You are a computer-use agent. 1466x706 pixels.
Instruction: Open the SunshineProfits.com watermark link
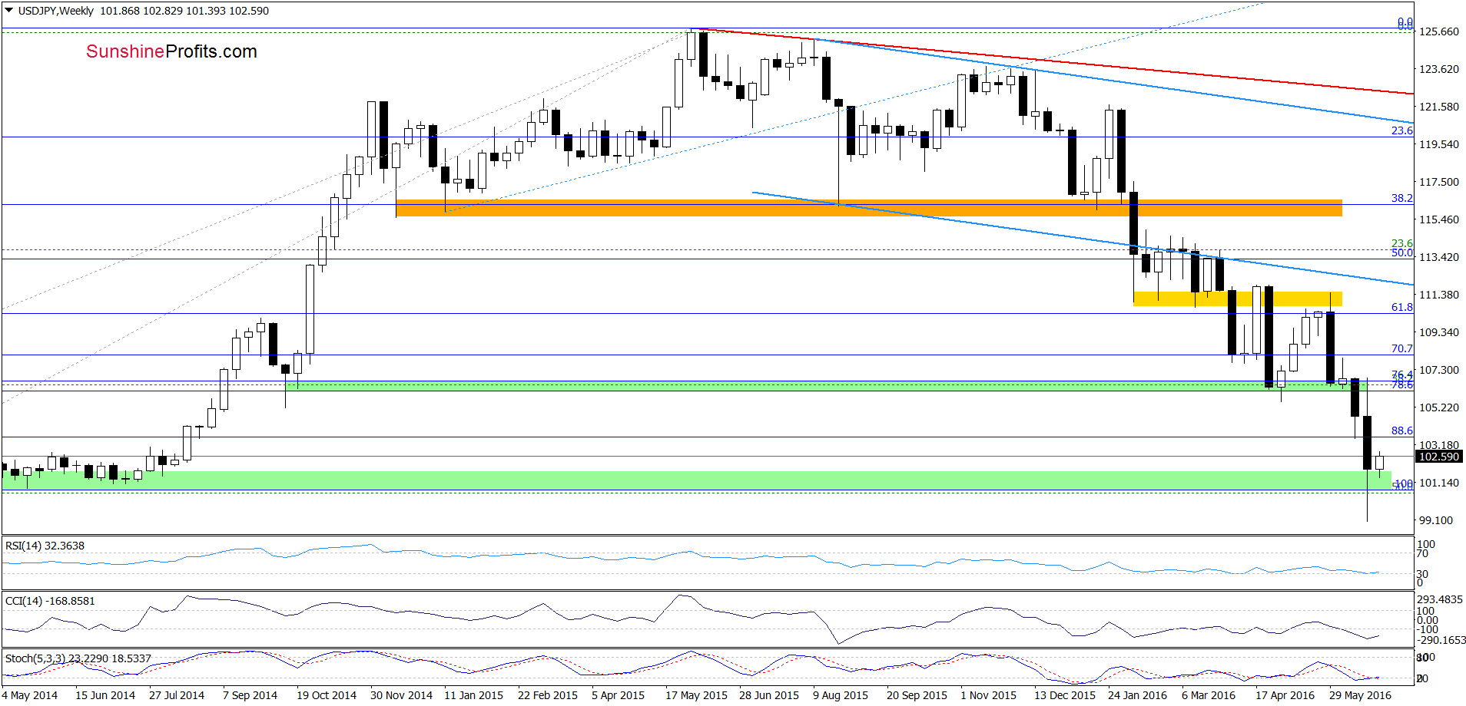tap(171, 51)
